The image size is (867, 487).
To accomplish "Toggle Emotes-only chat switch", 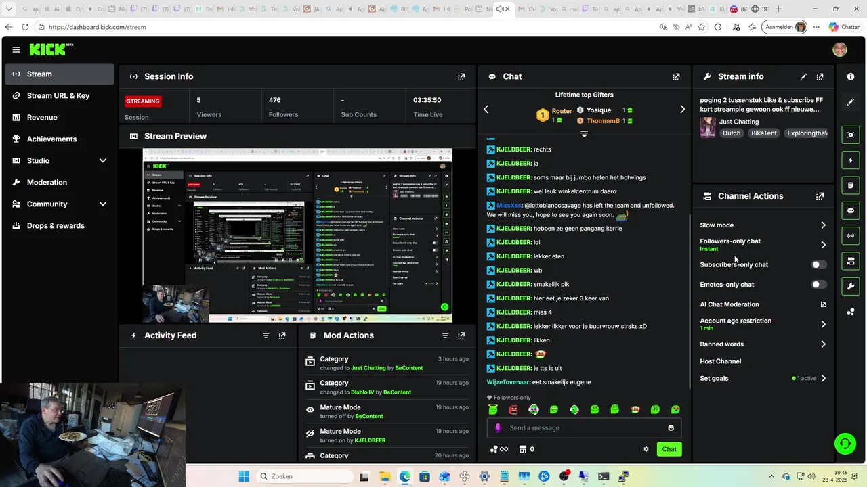I will click(819, 285).
